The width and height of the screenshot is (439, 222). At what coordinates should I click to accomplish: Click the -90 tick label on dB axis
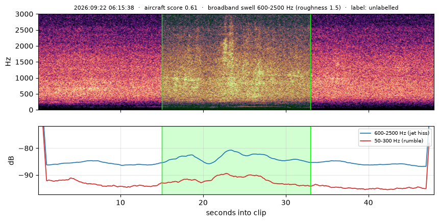26,176
